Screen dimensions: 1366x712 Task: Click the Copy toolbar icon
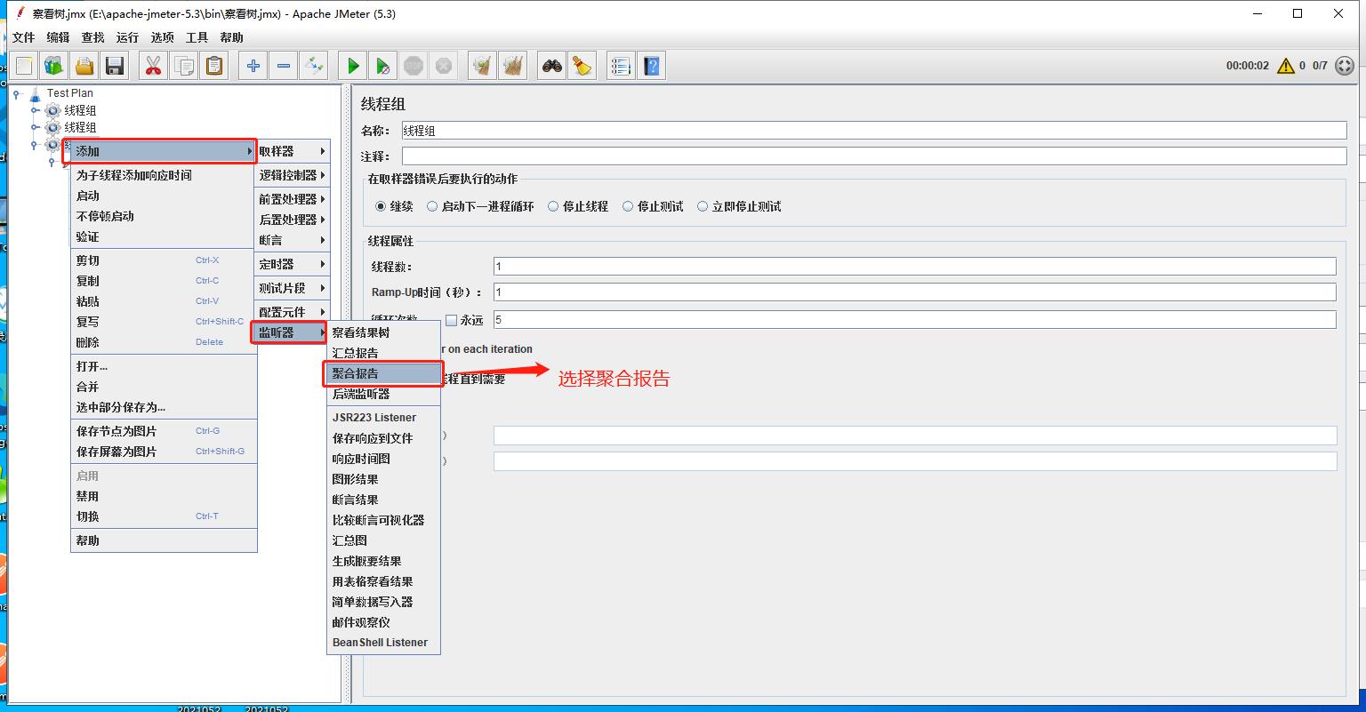tap(184, 66)
